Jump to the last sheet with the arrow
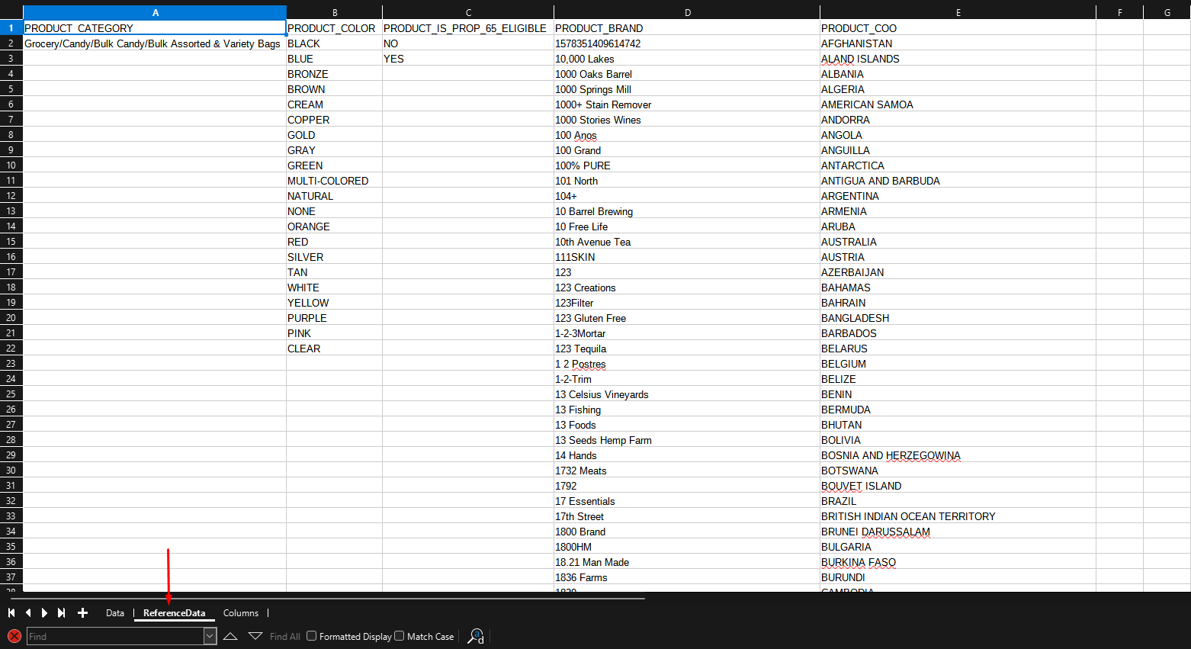This screenshot has height=649, width=1191. coord(62,613)
